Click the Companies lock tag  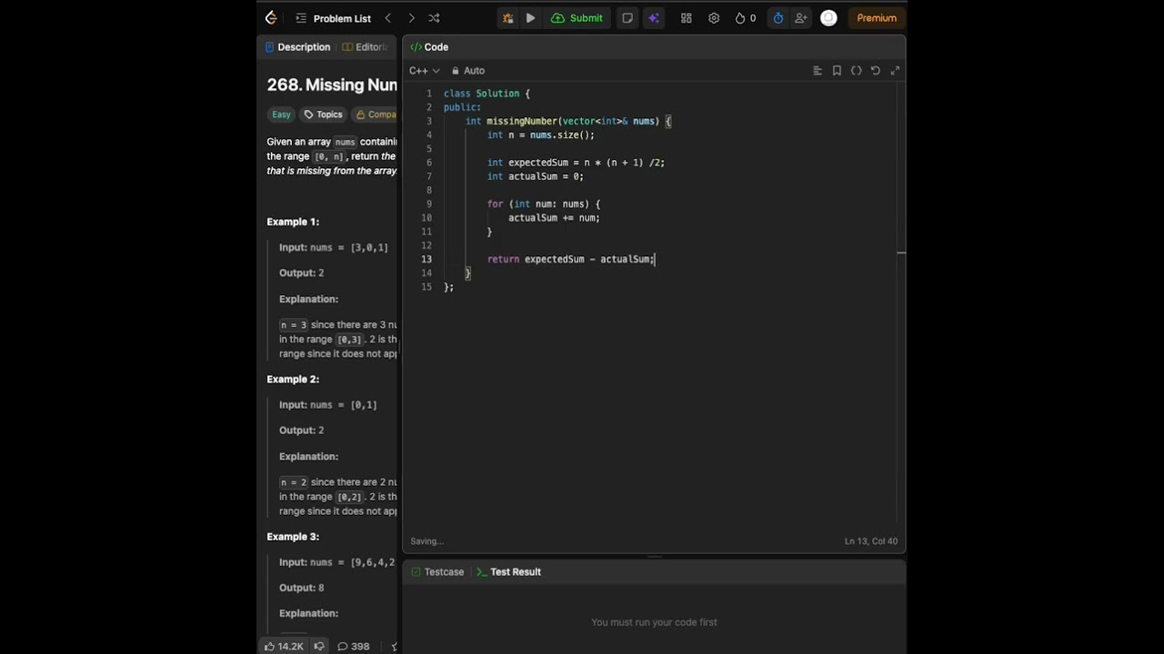point(376,114)
